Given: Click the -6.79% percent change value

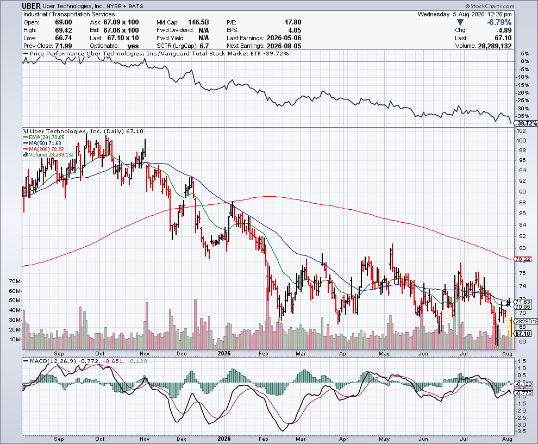Looking at the screenshot, I should coord(499,22).
